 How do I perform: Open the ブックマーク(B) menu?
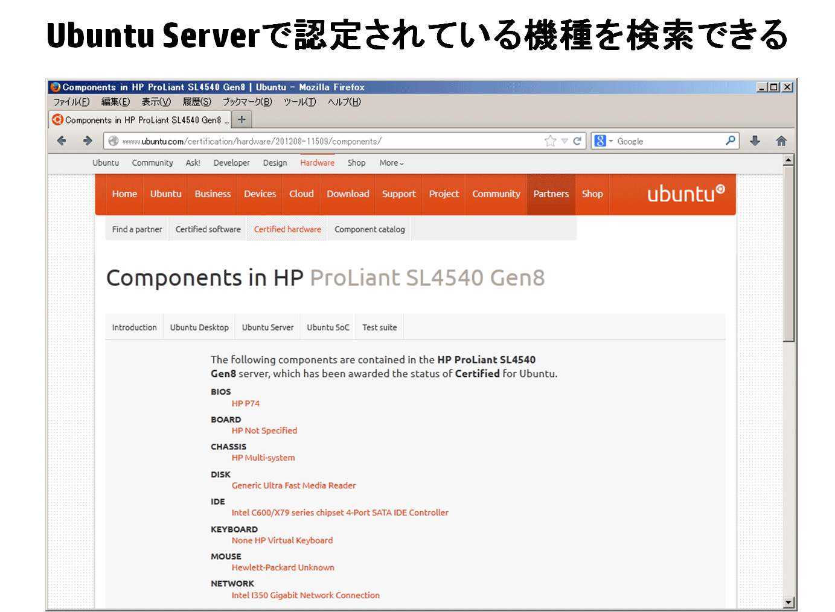(x=247, y=102)
